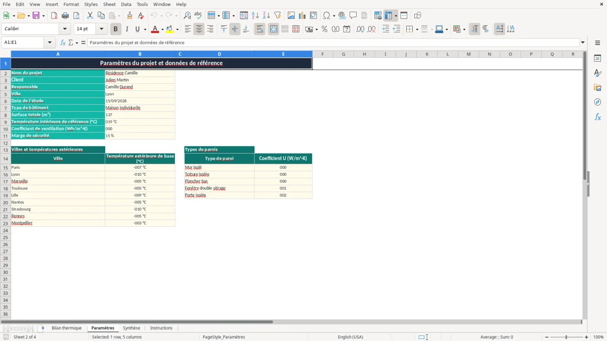Align text left

(188, 29)
